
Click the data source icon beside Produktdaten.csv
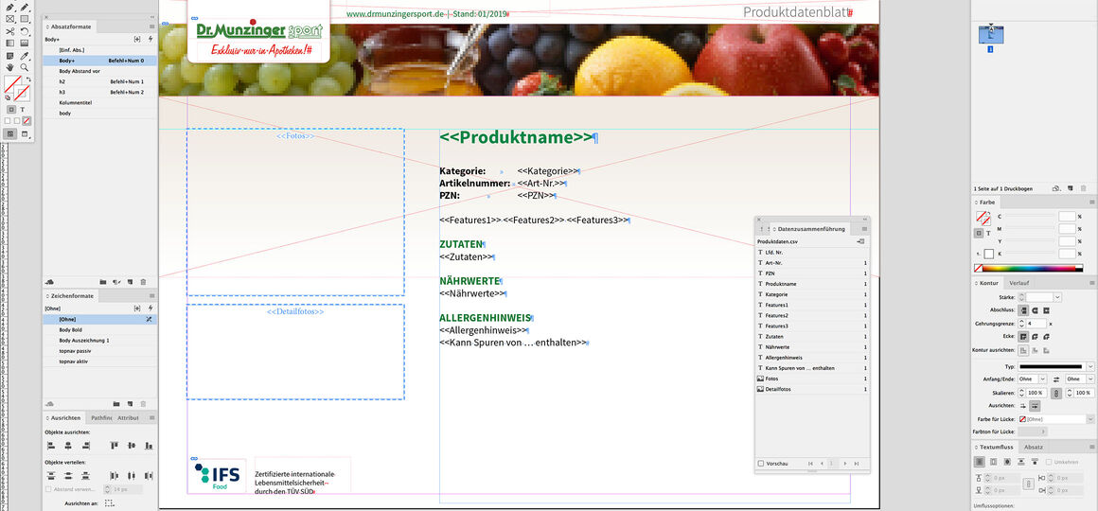pos(859,241)
